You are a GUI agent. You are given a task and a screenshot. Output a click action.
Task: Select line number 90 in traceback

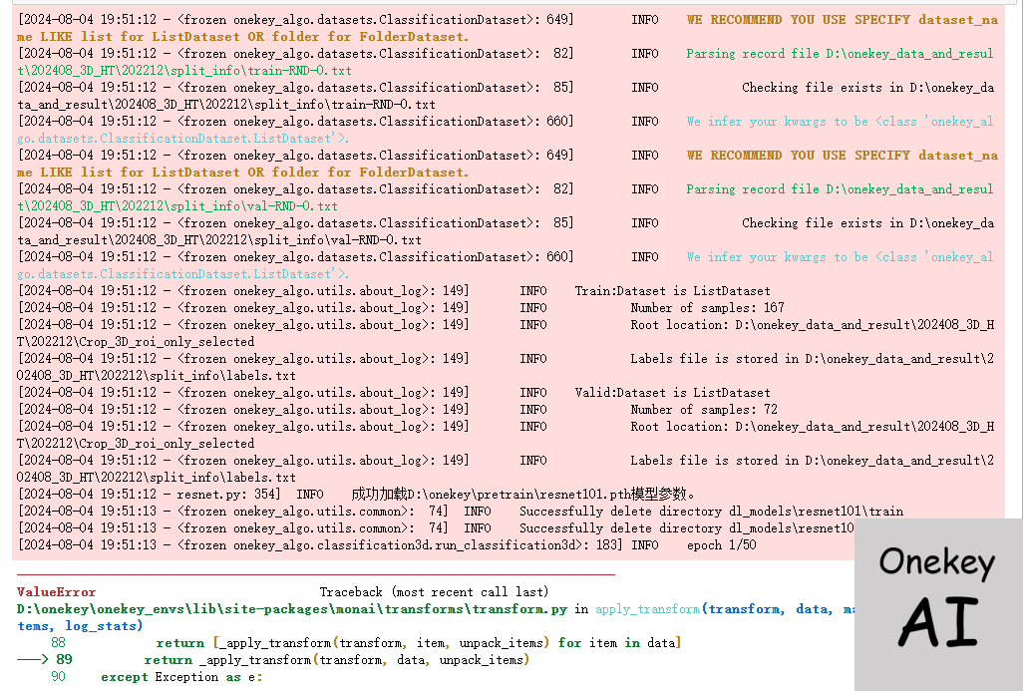[x=58, y=677]
